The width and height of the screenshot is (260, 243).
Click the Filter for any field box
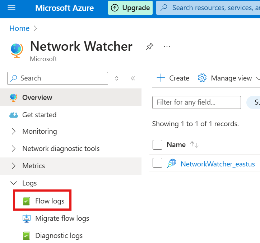tap(196, 102)
